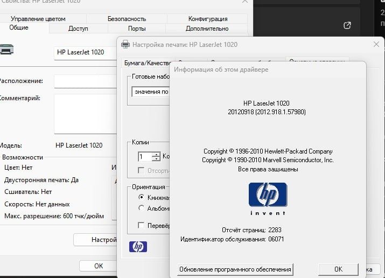Click the Идентификатор обслуживания value 06071
The width and height of the screenshot is (385, 278).
point(276,239)
